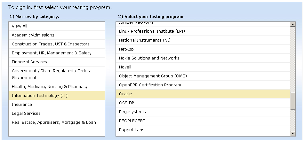This screenshot has height=142, width=304.
Task: Select Linux Professional Institute (LPI) program
Action: 152,31
